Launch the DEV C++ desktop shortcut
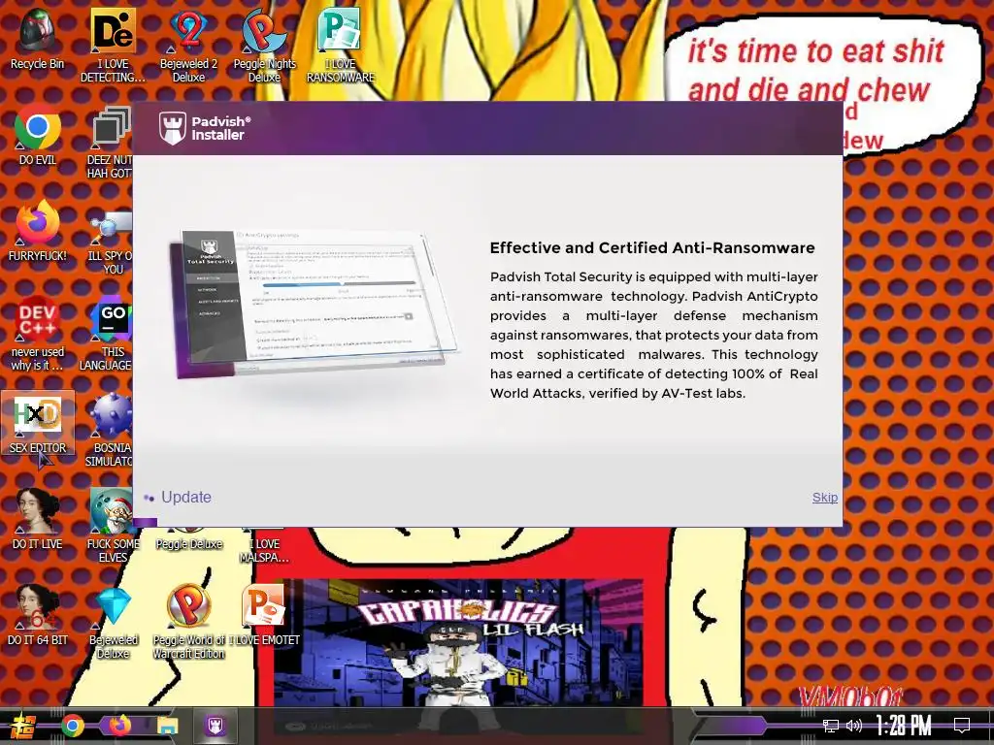 coord(37,333)
